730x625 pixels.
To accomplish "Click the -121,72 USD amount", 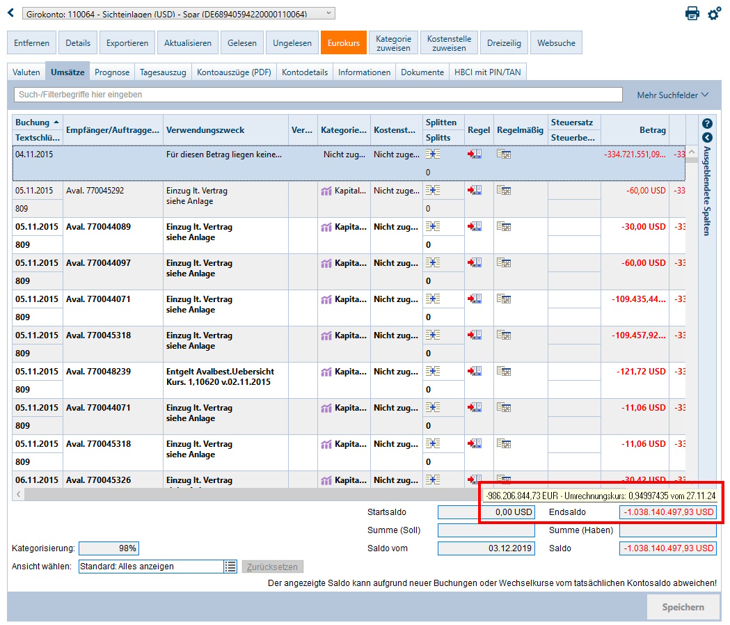I will coord(641,372).
